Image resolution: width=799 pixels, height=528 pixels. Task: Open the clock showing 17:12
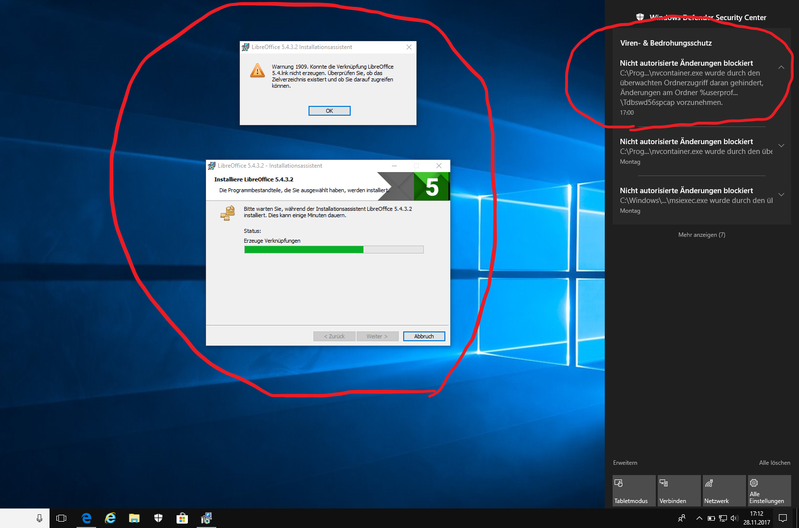pyautogui.click(x=756, y=518)
